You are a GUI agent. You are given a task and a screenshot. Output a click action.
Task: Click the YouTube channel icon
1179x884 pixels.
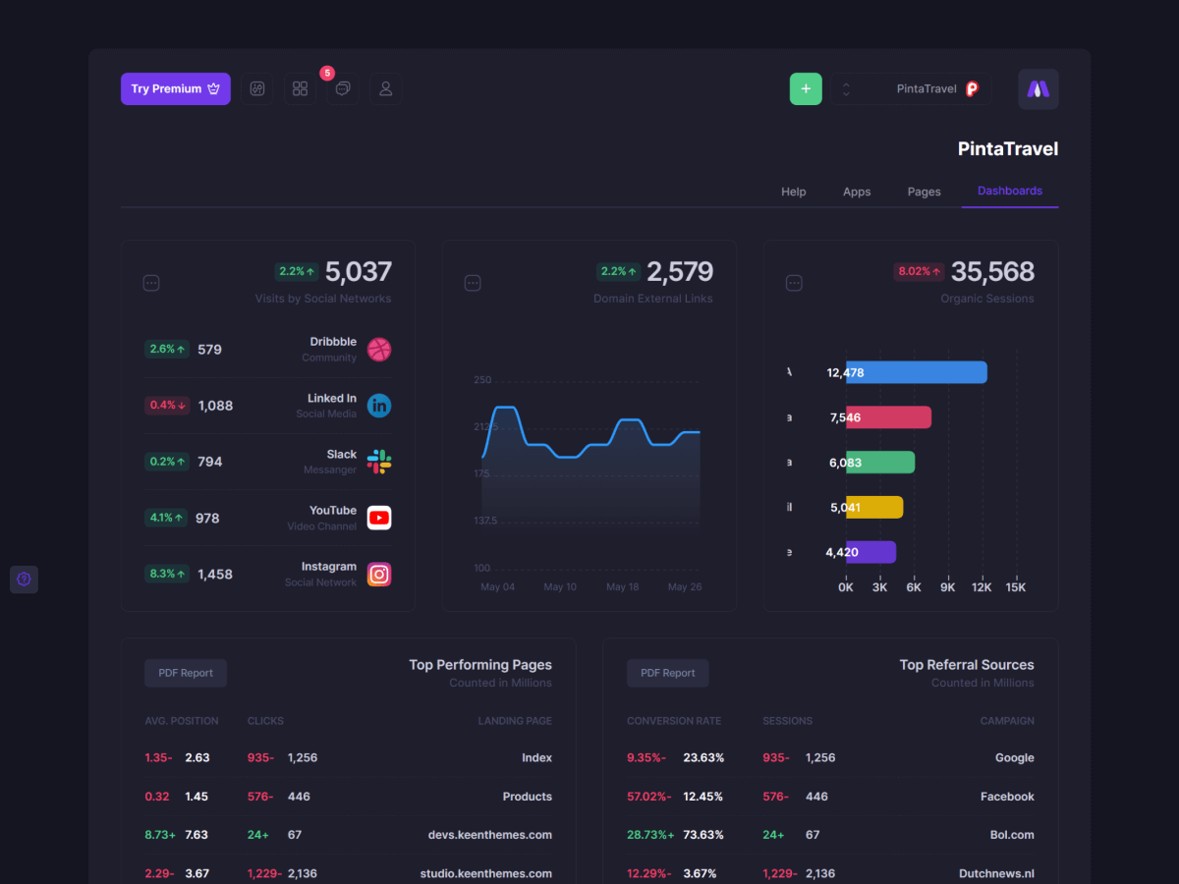[x=379, y=518]
